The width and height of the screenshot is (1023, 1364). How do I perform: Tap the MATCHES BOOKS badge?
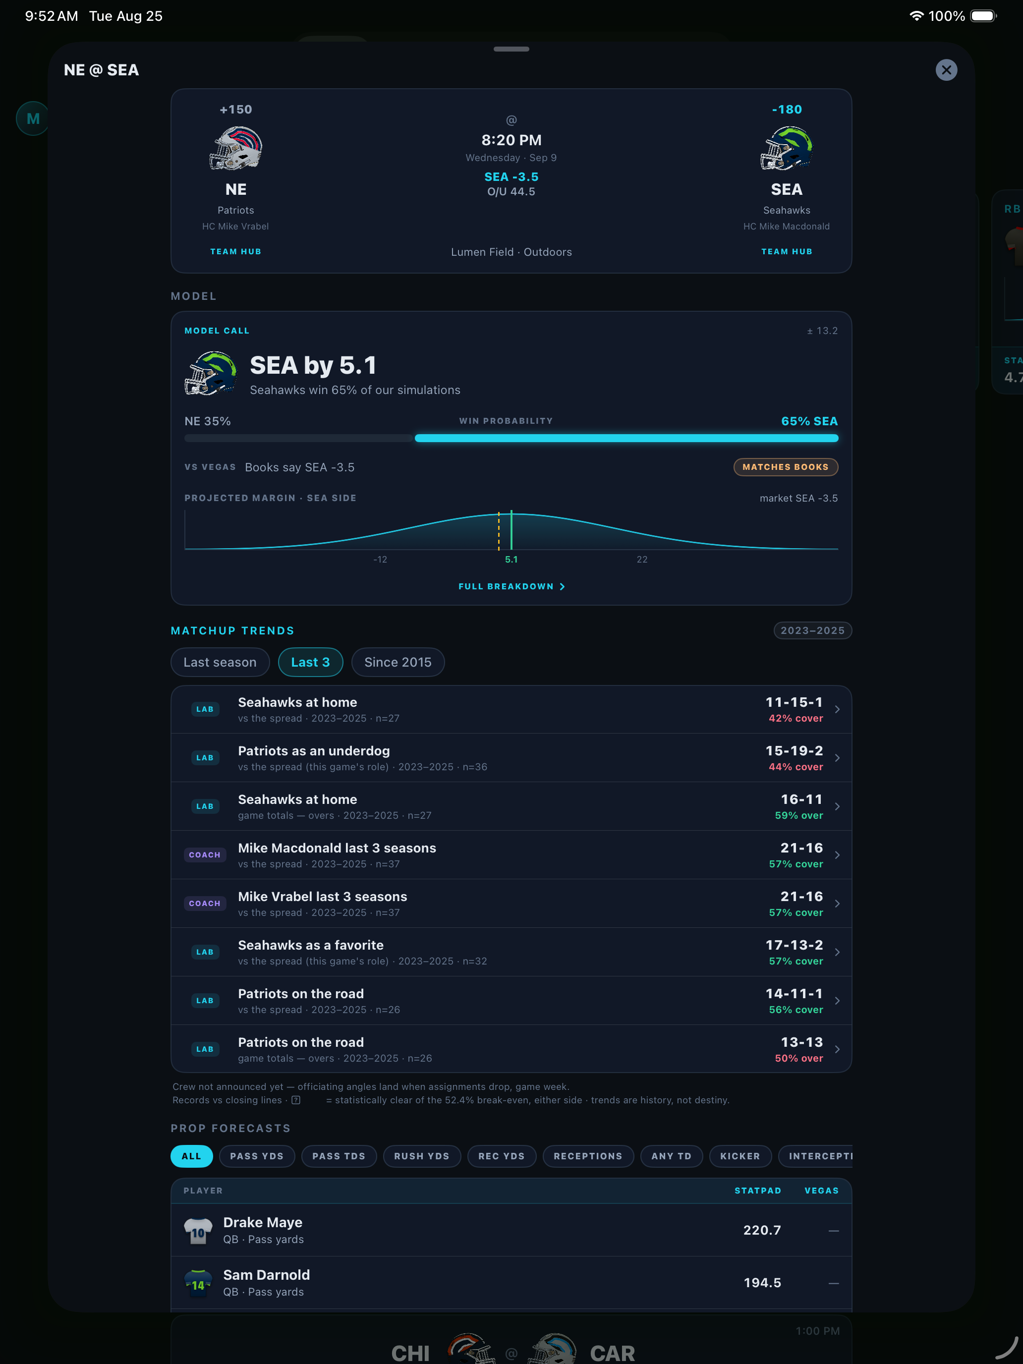[x=785, y=467]
